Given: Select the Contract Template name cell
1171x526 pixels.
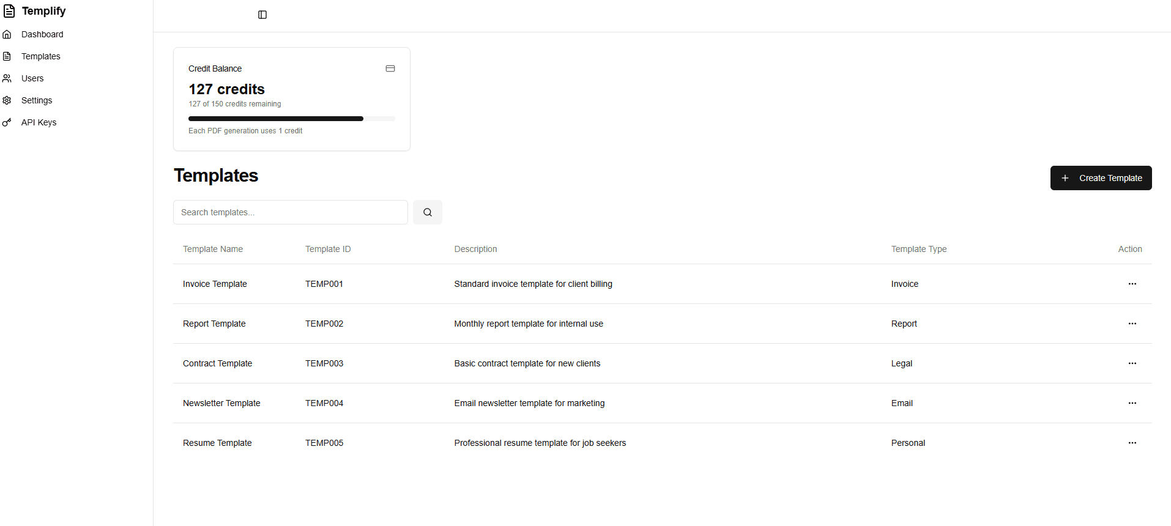Looking at the screenshot, I should click(217, 363).
